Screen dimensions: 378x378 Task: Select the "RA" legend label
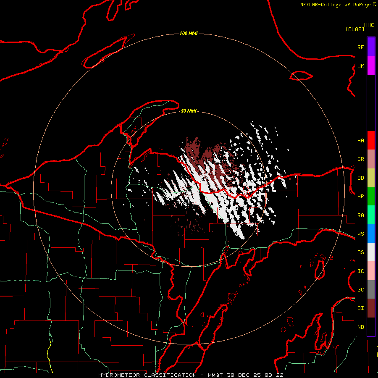pyautogui.click(x=360, y=215)
